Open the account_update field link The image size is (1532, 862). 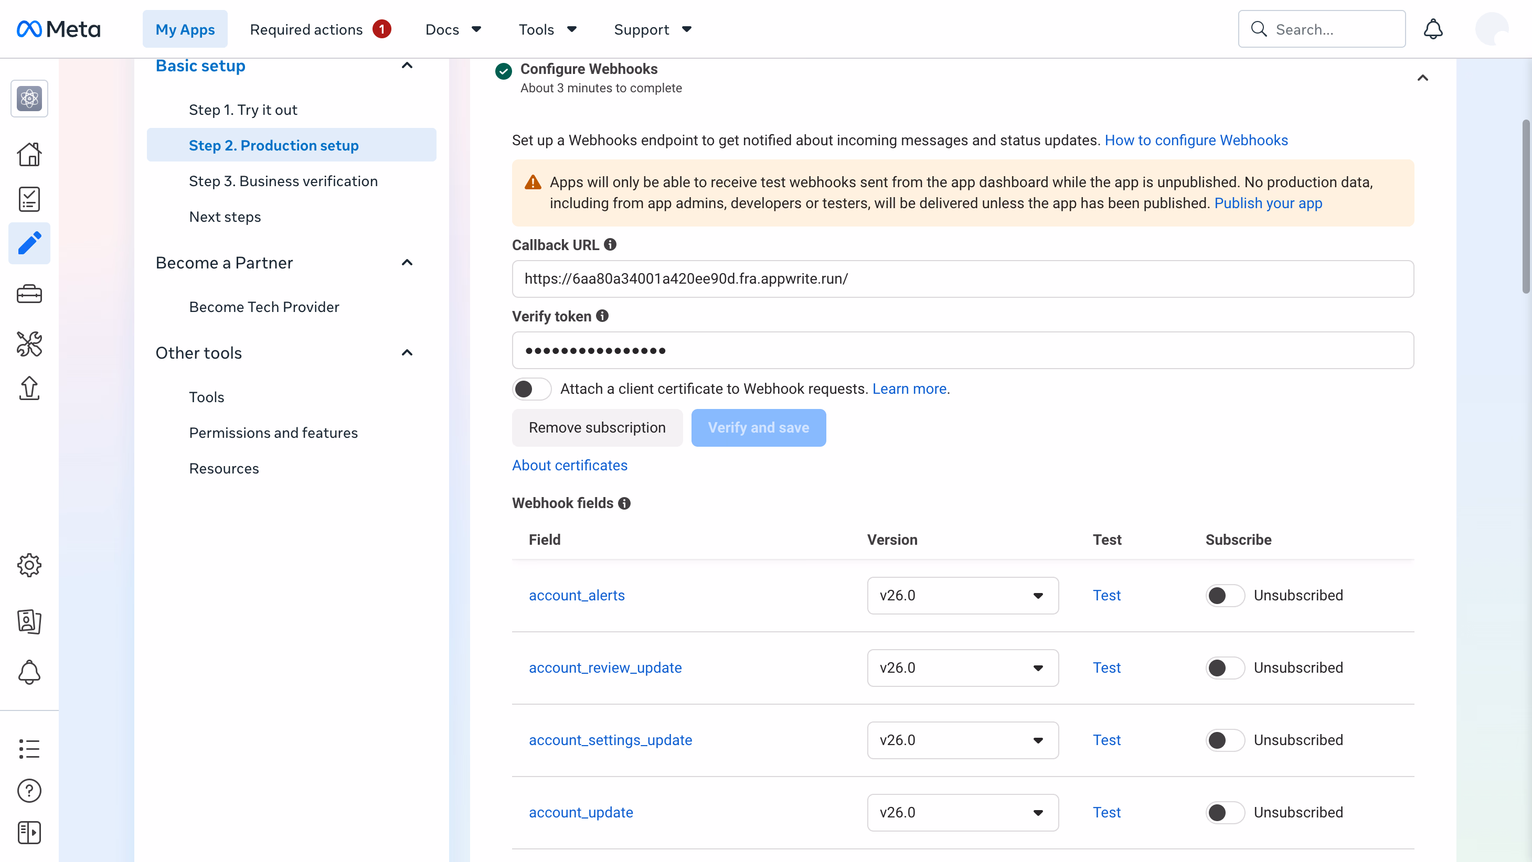click(581, 813)
